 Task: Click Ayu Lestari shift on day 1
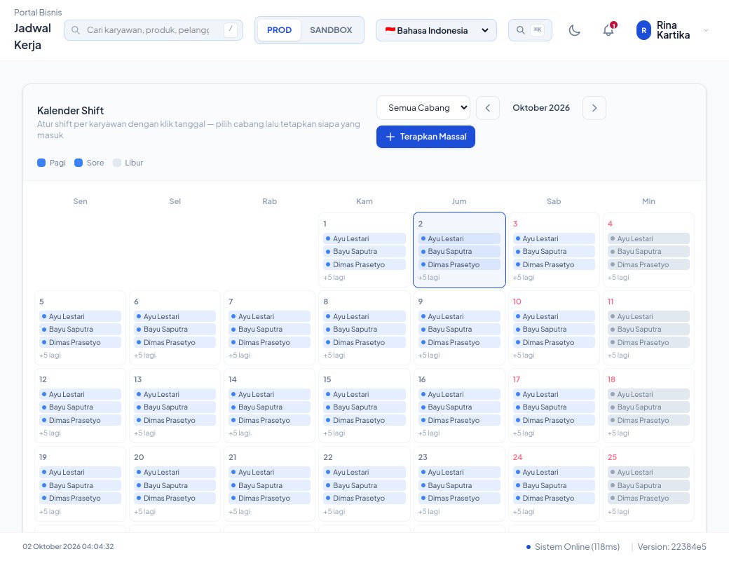coord(364,238)
